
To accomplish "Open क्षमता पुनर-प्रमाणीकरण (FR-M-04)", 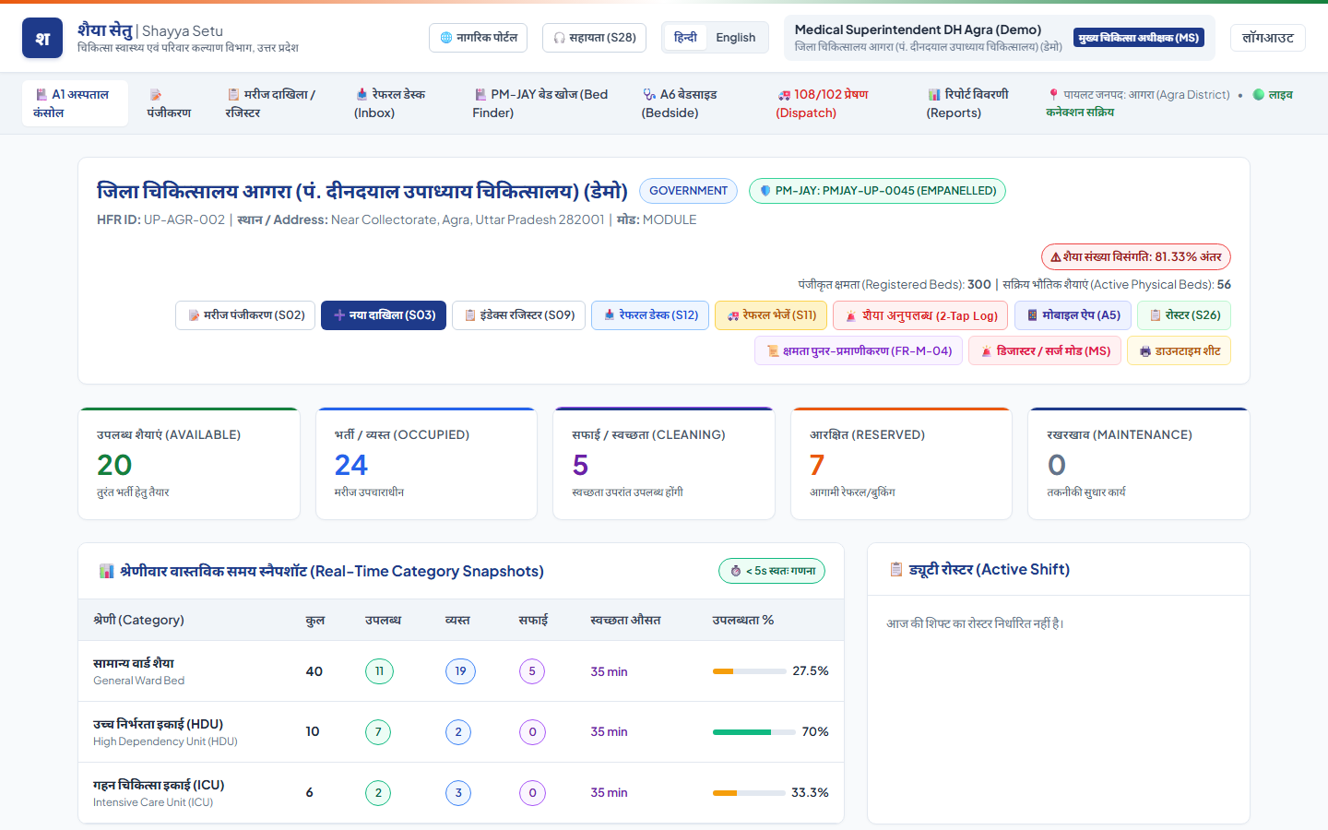I will coord(859,351).
